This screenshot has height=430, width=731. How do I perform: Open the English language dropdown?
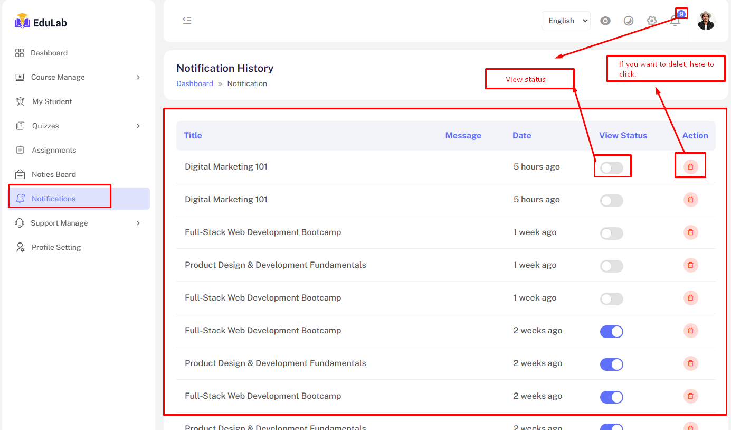pyautogui.click(x=566, y=21)
